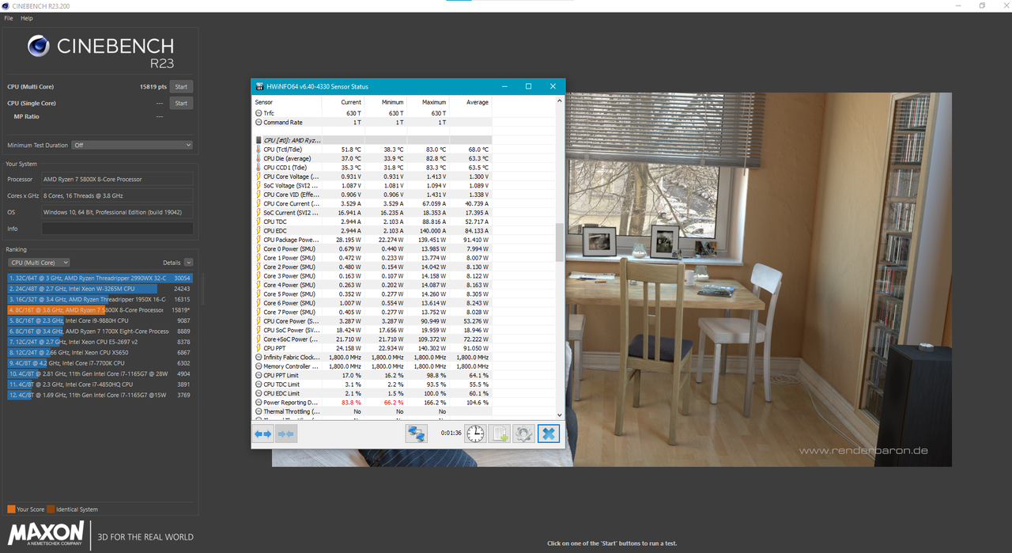Click the clock icon beside Command Rate
Viewport: 1012px width, 553px height.
click(259, 123)
